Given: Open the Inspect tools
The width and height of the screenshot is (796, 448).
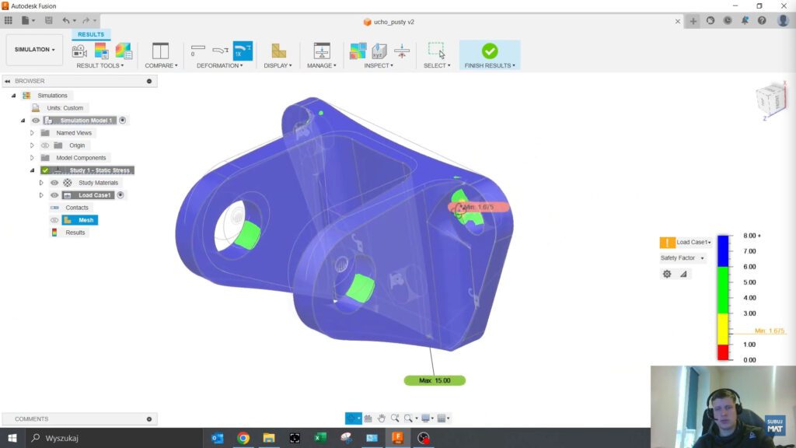Looking at the screenshot, I should [379, 65].
